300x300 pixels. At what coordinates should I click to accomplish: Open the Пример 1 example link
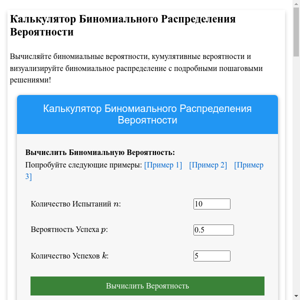163,165
